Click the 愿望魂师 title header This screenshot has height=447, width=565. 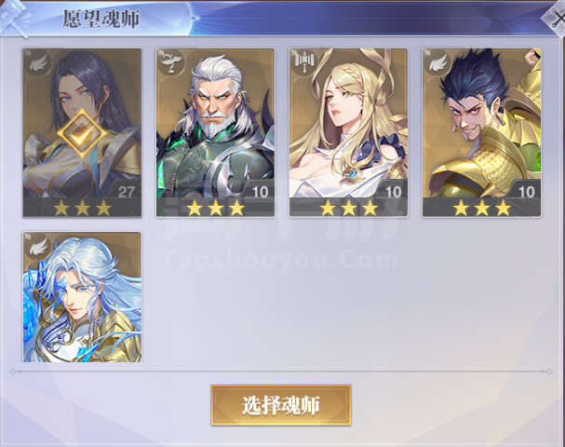(x=101, y=19)
